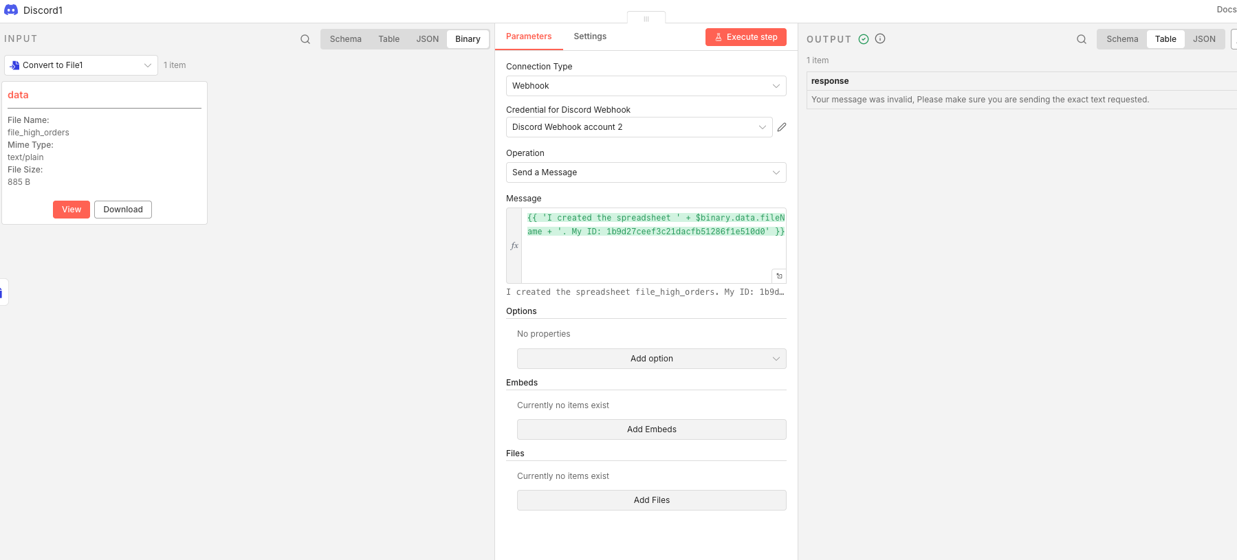Click the Discord logo icon
This screenshot has width=1237, height=560.
(x=11, y=10)
